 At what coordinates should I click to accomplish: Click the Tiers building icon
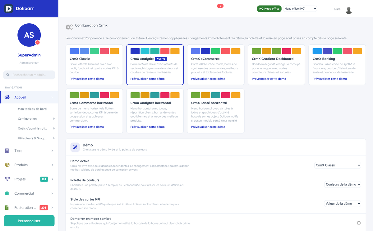[7, 151]
